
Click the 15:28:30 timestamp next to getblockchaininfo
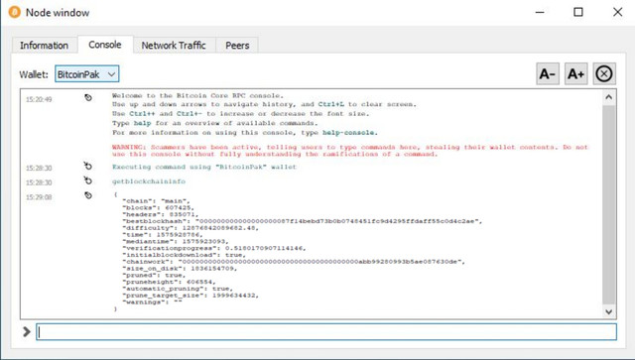coord(39,182)
